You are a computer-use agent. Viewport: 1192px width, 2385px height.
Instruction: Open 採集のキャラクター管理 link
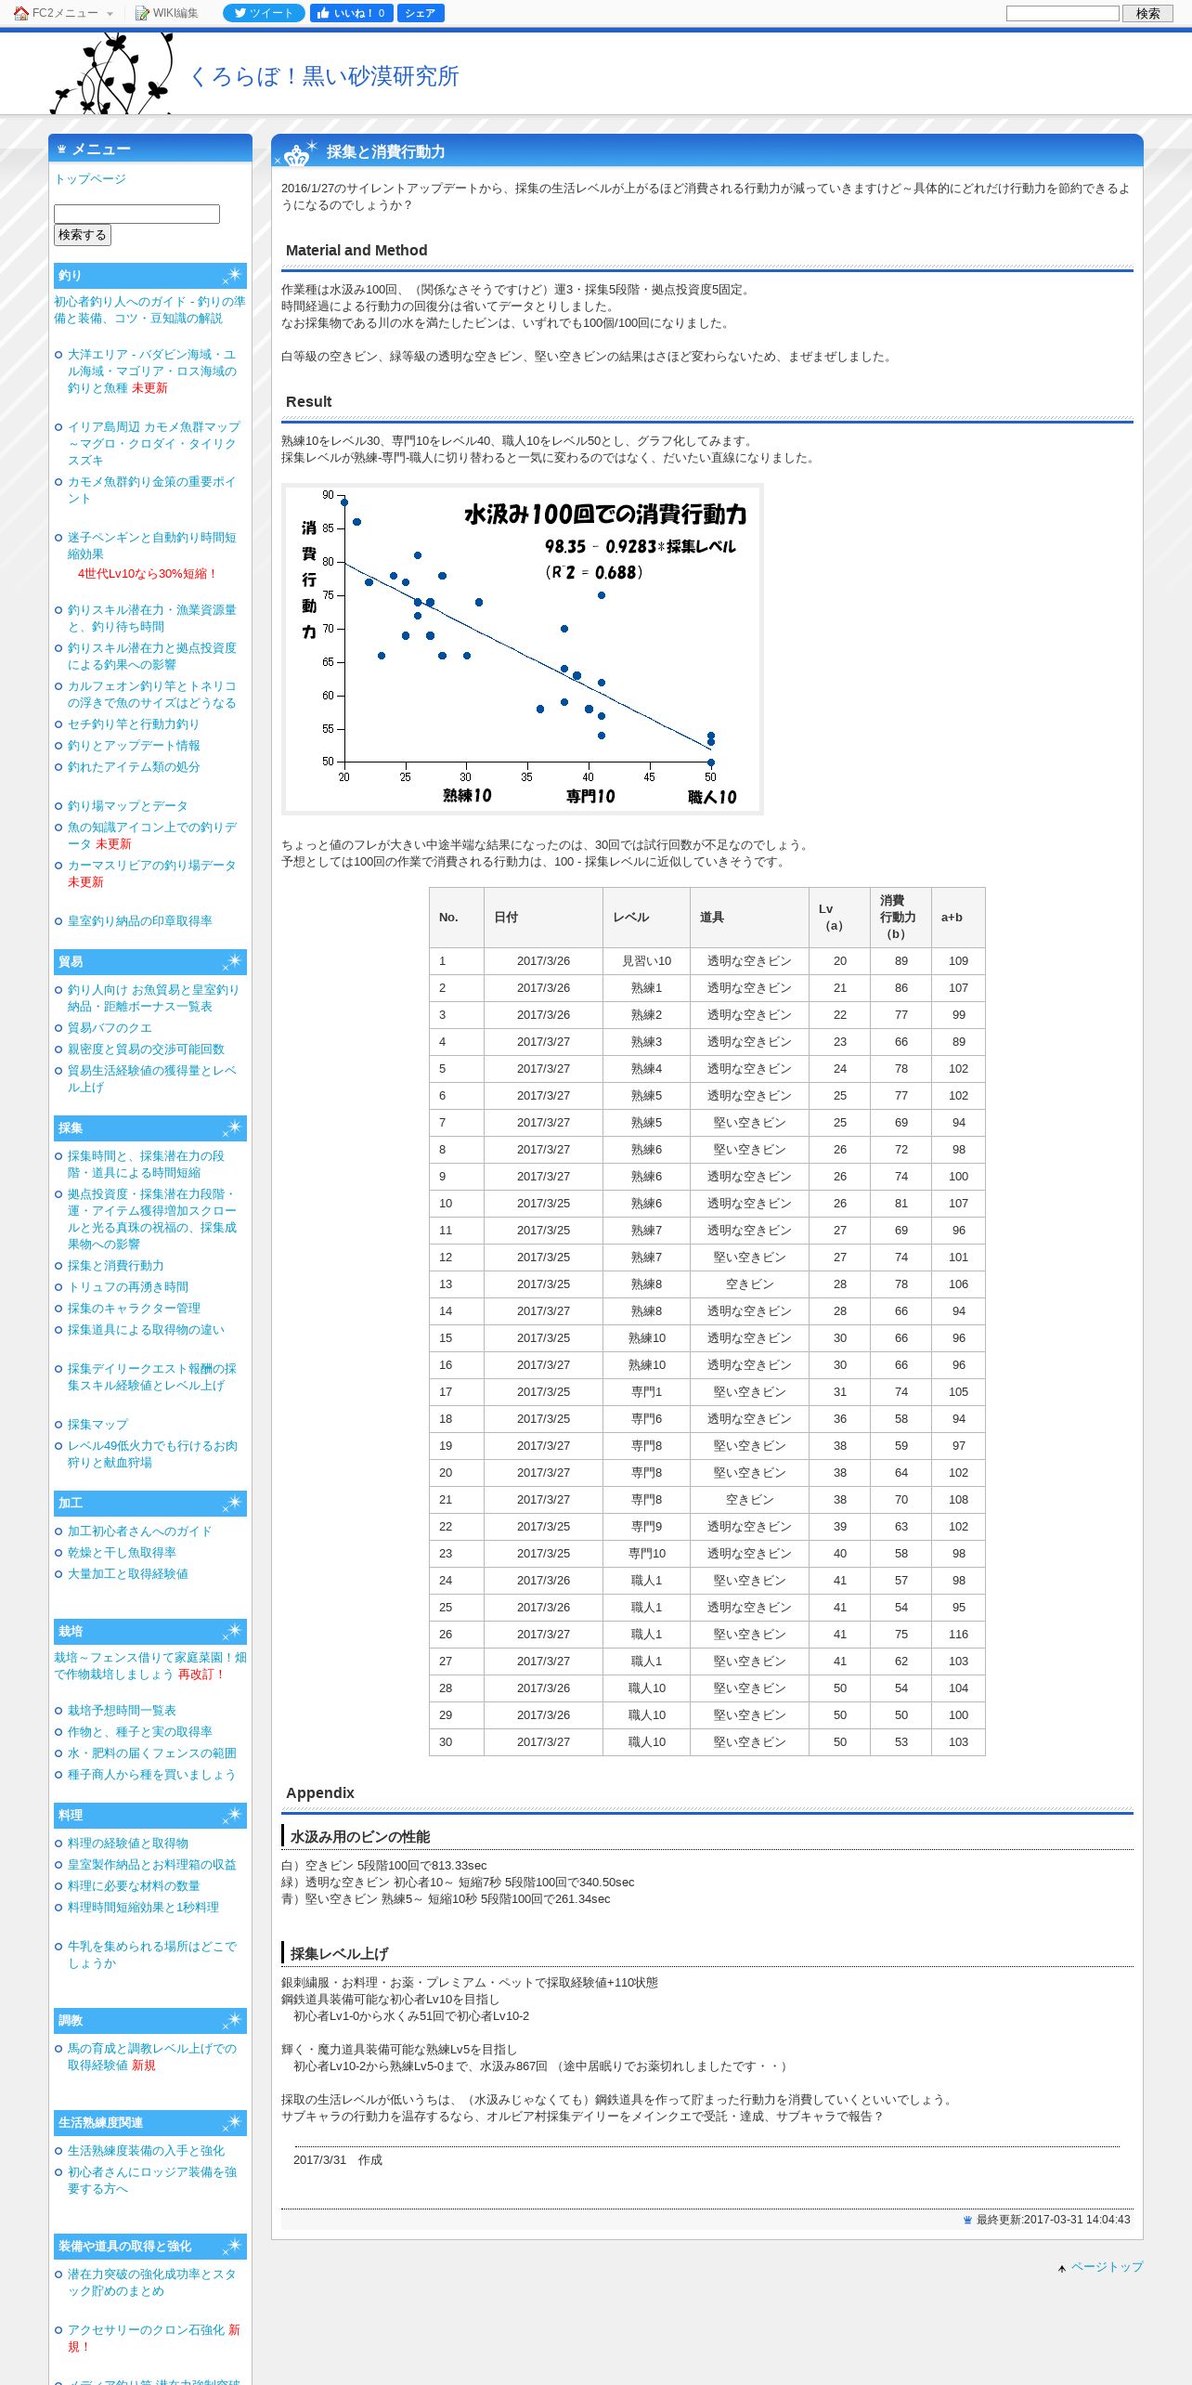coord(134,1308)
